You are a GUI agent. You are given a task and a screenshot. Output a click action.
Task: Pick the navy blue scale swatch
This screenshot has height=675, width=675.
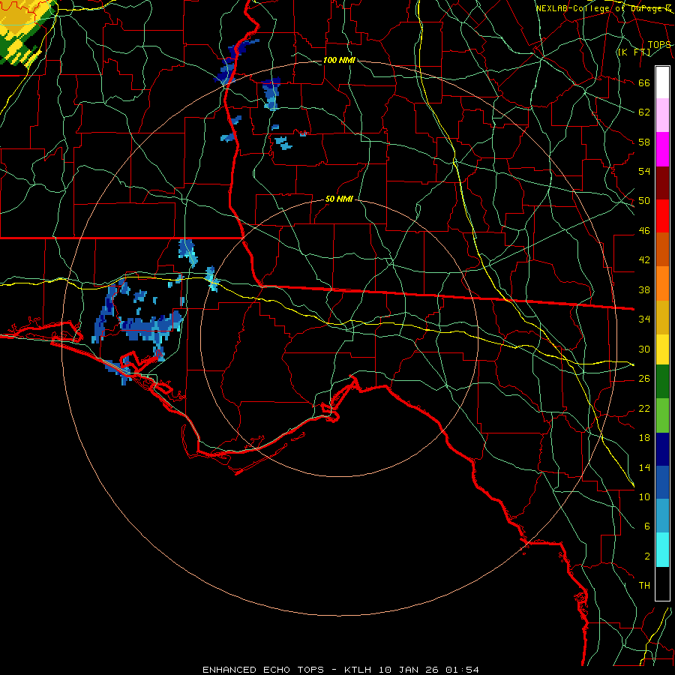tap(662, 449)
